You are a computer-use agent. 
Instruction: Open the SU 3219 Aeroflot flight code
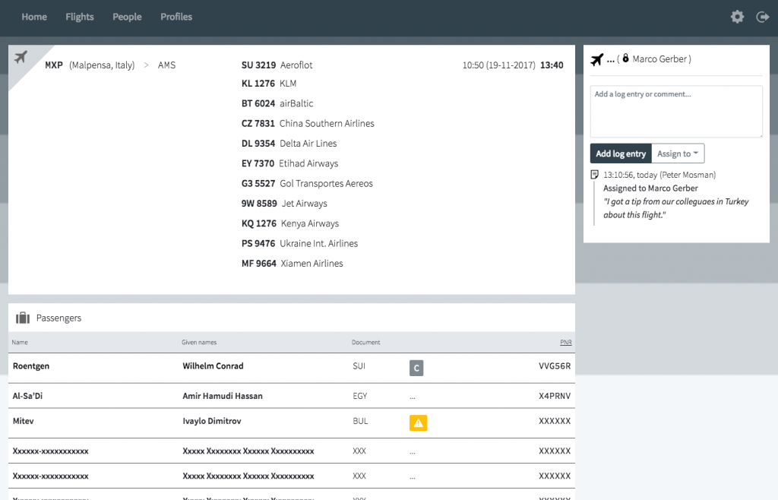coord(258,65)
